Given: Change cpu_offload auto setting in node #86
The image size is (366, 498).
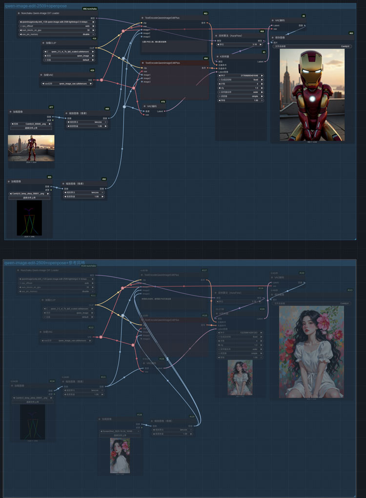Looking at the screenshot, I should [57, 26].
